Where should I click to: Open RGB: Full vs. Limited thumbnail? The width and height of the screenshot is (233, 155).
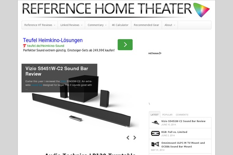[x=155, y=133]
